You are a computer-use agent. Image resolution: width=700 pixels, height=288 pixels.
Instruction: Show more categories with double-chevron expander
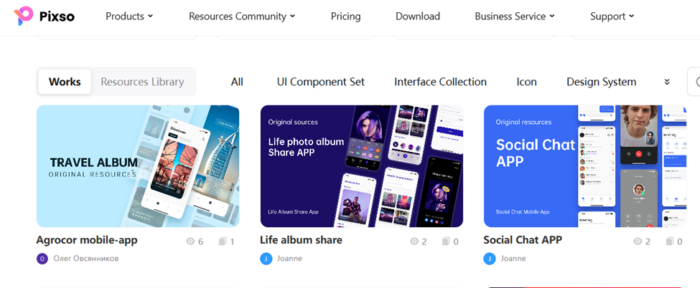tap(667, 82)
